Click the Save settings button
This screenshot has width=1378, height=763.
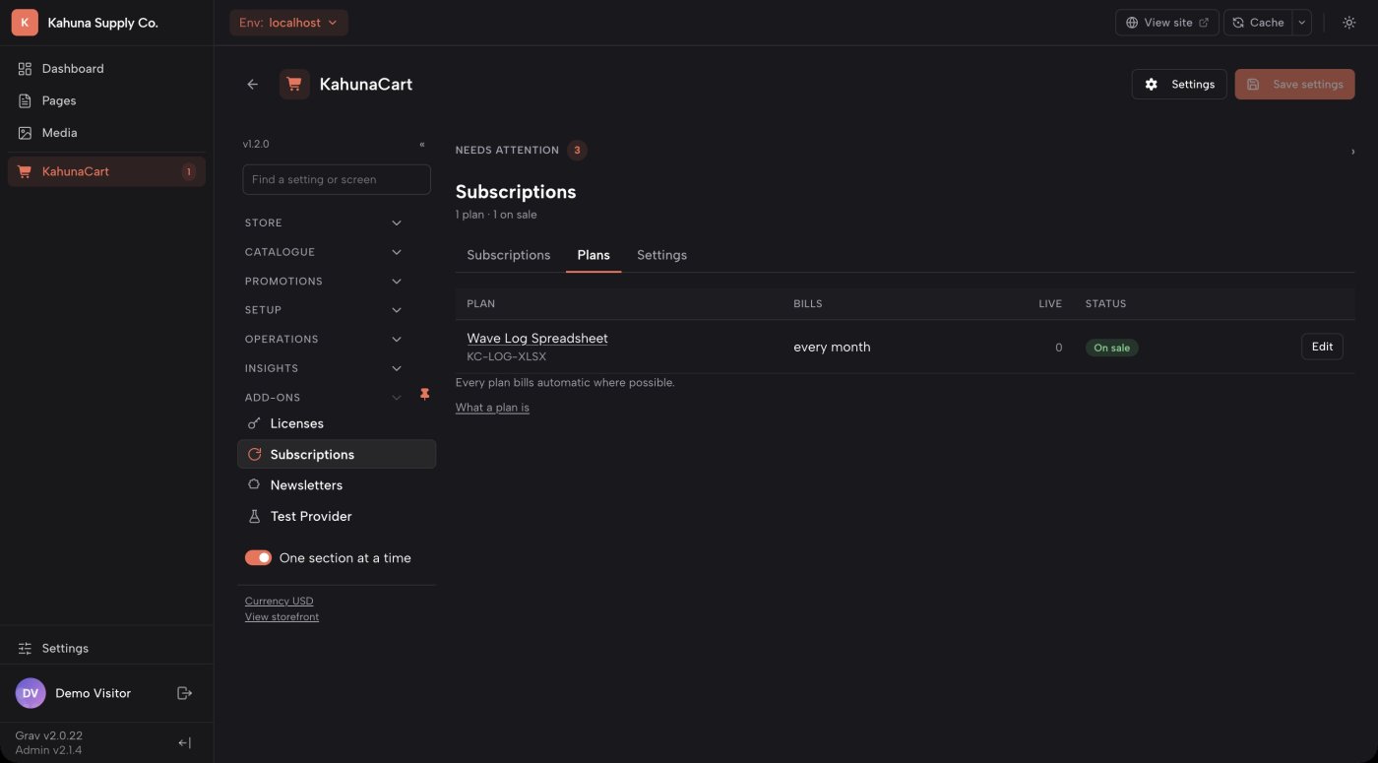click(1294, 85)
